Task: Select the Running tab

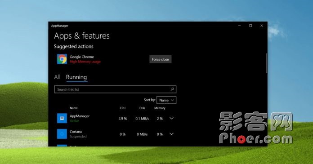Action: (x=76, y=77)
